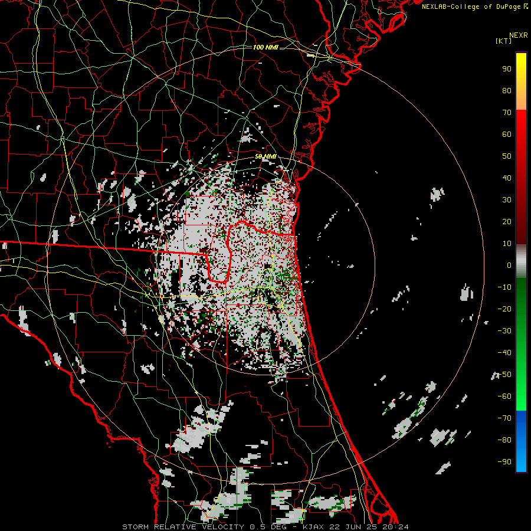Click the 20 knot scale value
531x531 pixels.
click(x=507, y=221)
